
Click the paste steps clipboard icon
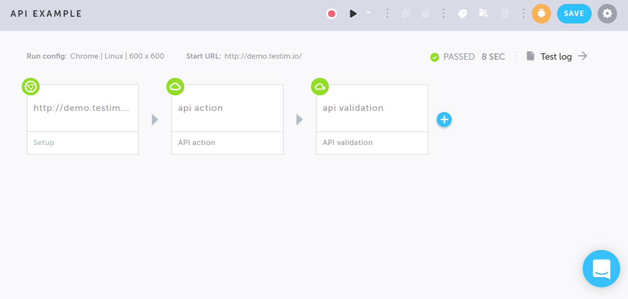click(426, 14)
